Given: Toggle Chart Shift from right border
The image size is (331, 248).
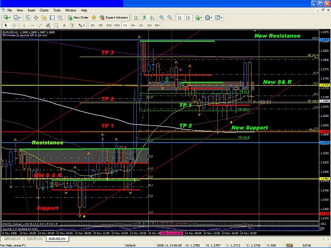Looking at the screenshot, I should [188, 17].
